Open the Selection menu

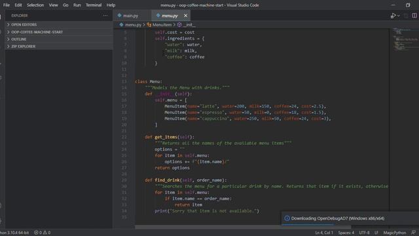click(35, 5)
